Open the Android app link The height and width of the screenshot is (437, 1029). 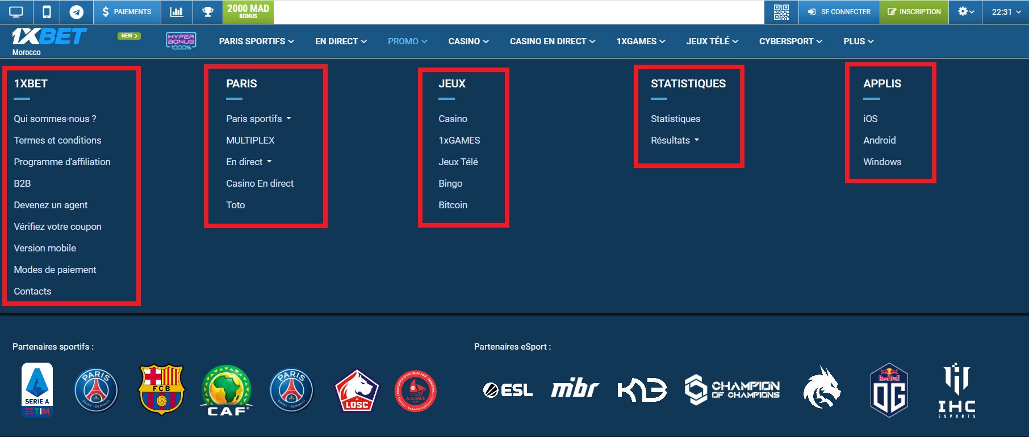click(880, 140)
